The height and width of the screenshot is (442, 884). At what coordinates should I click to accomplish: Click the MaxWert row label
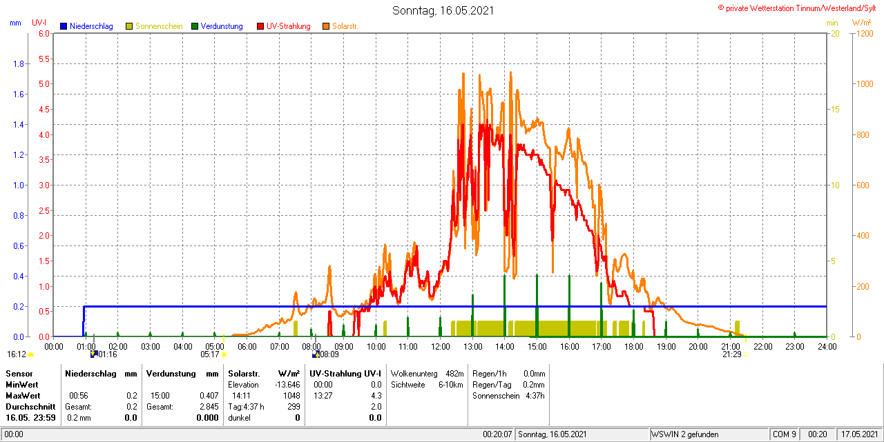(x=23, y=396)
